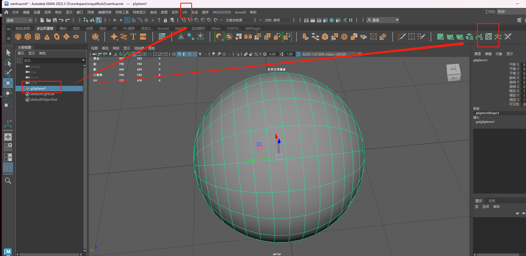The height and width of the screenshot is (256, 526).
Task: Create a polygon cone from the shelf
Action: (x=47, y=37)
